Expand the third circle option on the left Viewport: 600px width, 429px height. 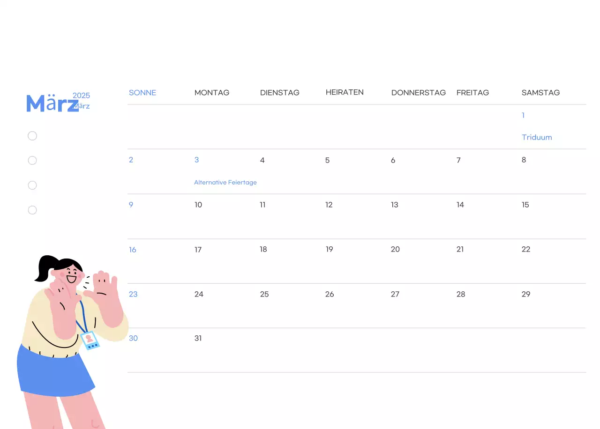[x=32, y=185]
